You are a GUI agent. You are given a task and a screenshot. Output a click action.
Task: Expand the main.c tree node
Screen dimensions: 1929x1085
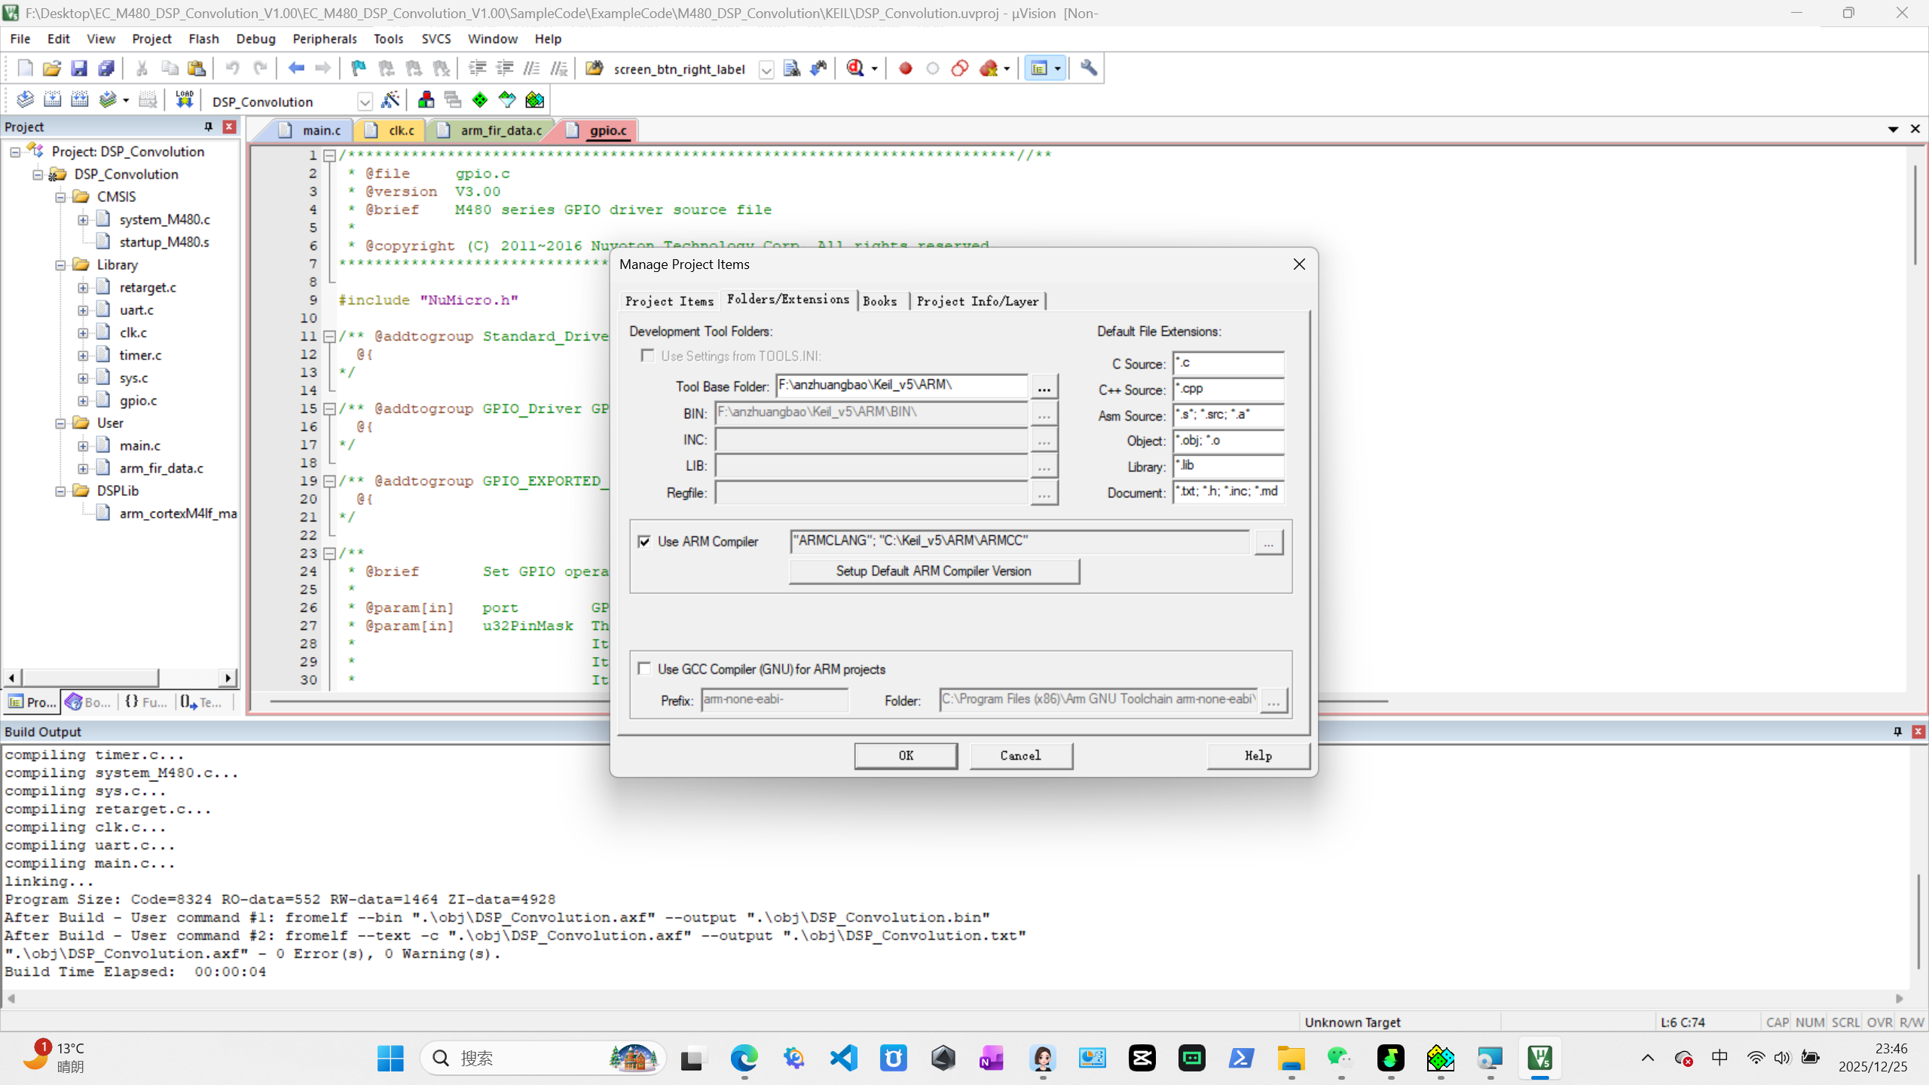pyautogui.click(x=83, y=446)
